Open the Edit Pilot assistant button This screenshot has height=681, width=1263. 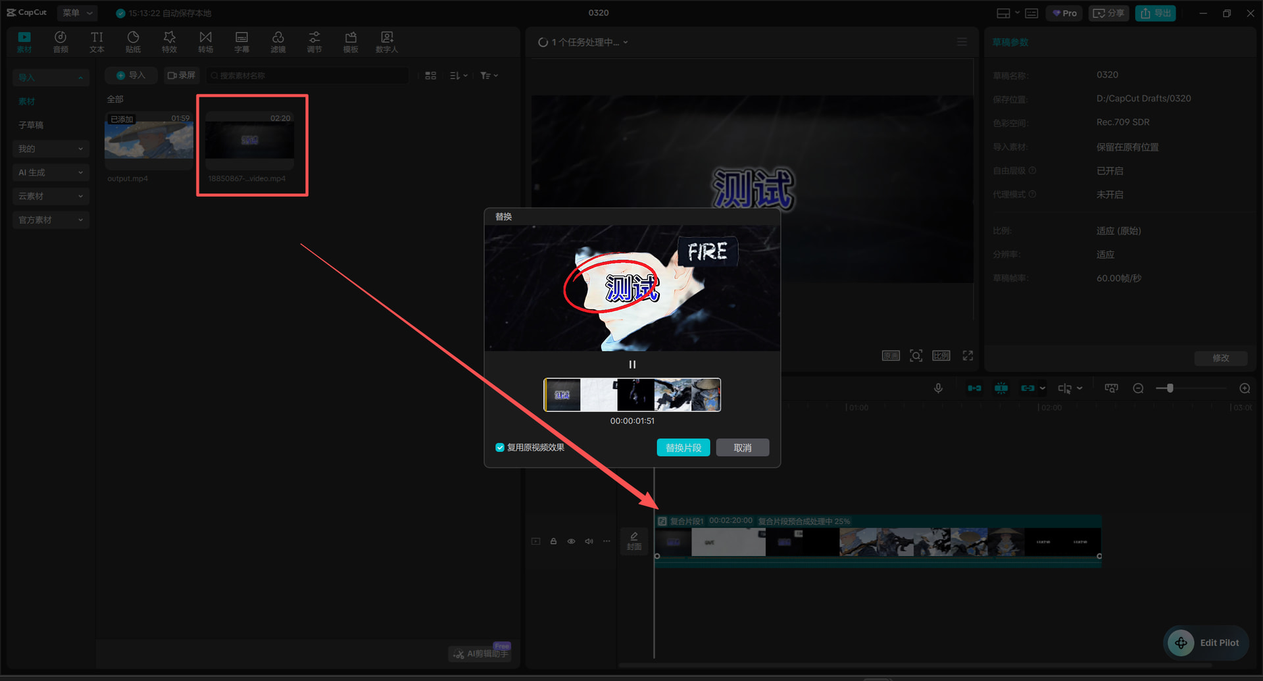click(1206, 643)
